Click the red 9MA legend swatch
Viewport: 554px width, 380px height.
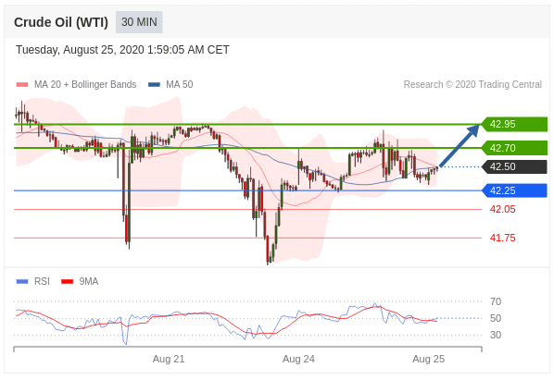coord(67,281)
